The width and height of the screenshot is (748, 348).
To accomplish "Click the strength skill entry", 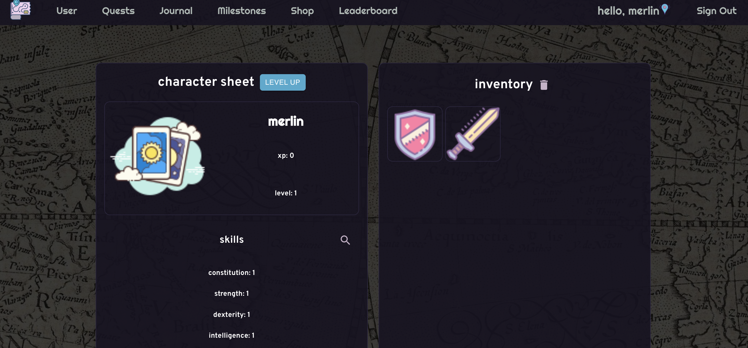I will pyautogui.click(x=231, y=294).
